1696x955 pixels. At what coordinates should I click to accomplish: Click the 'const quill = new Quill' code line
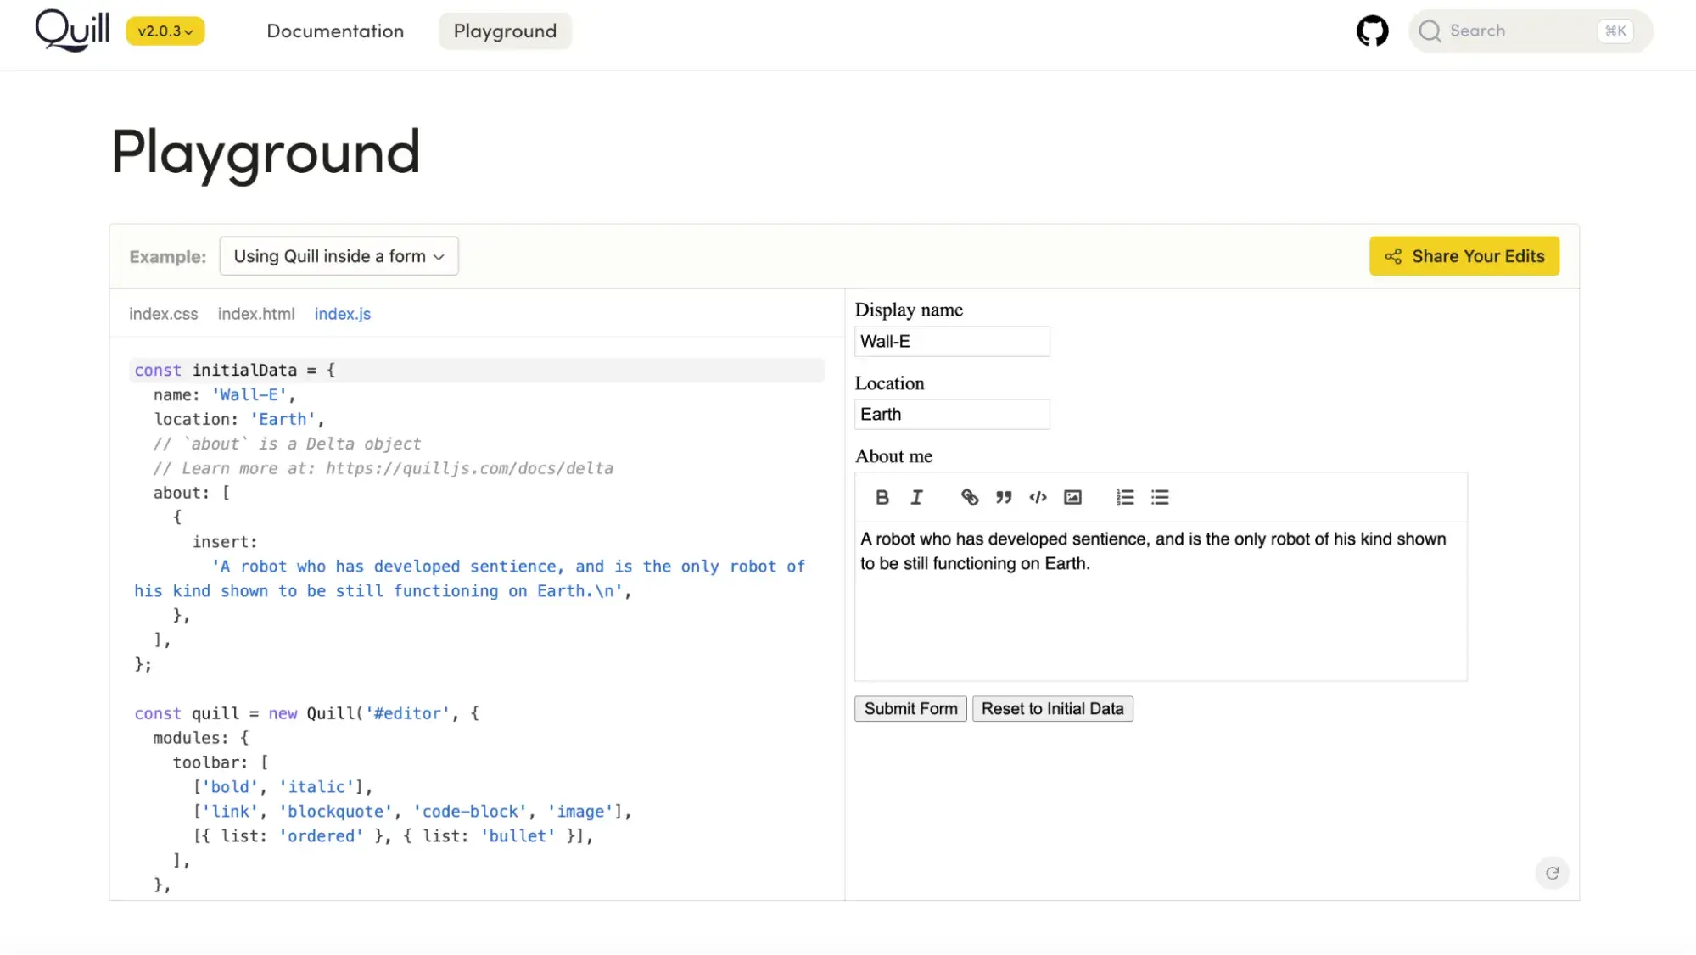point(307,714)
